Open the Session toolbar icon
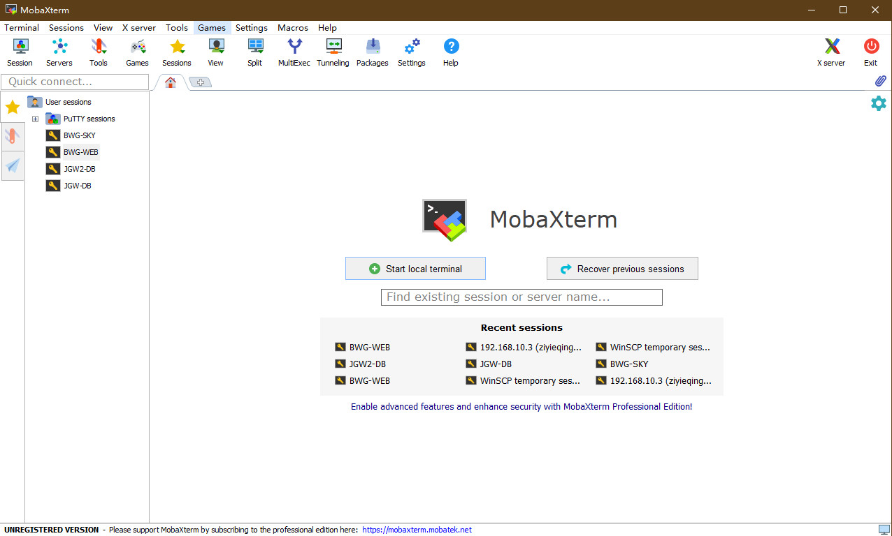The width and height of the screenshot is (892, 536). (x=20, y=52)
